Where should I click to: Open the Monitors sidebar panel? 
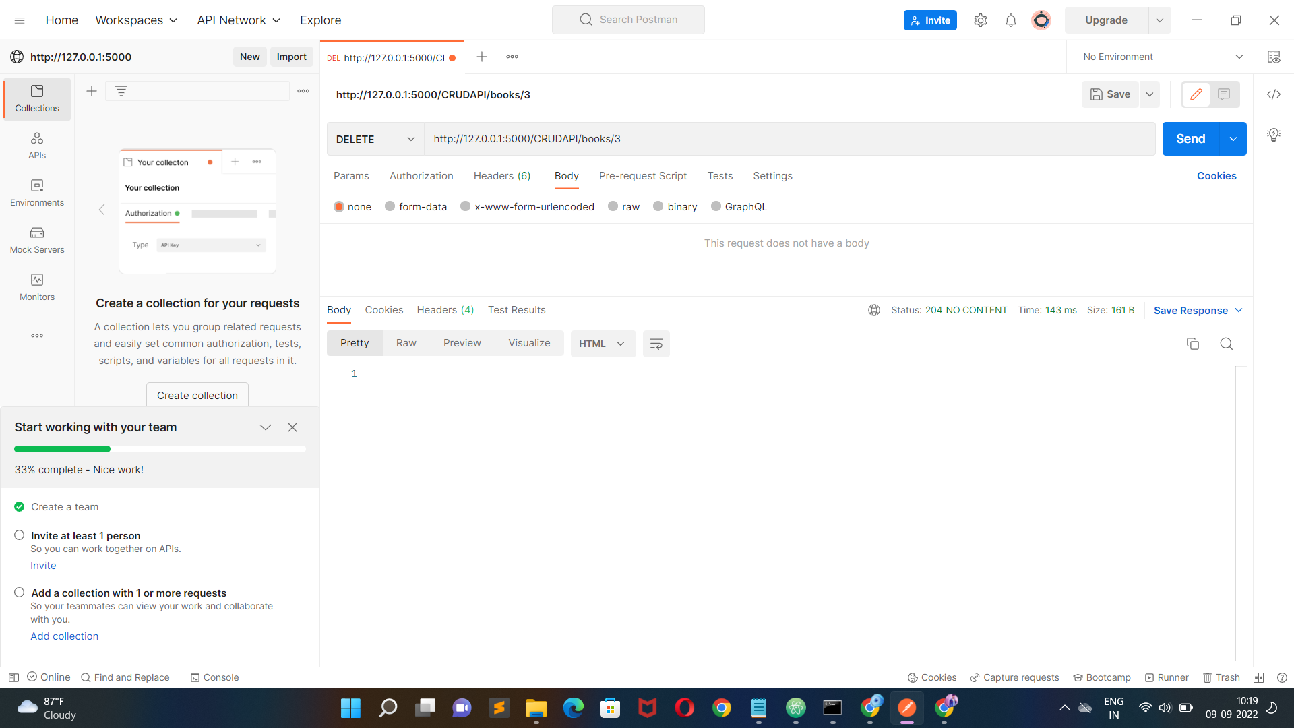coord(37,288)
